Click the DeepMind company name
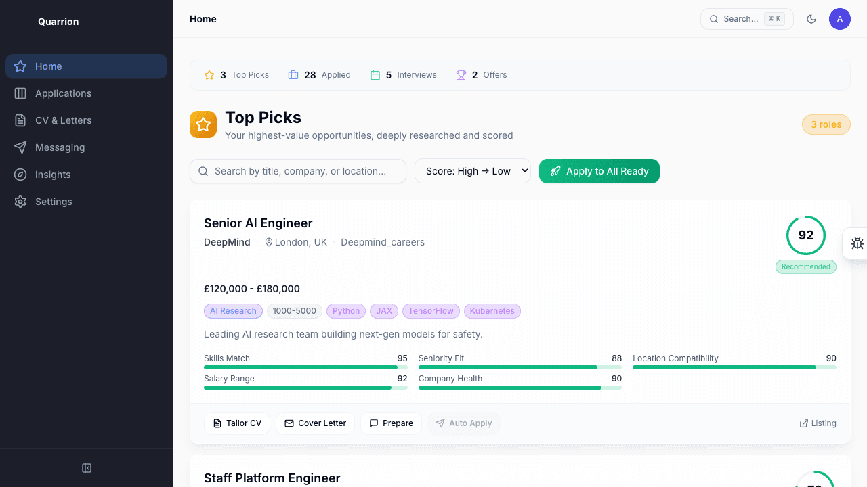867x487 pixels. pyautogui.click(x=227, y=242)
